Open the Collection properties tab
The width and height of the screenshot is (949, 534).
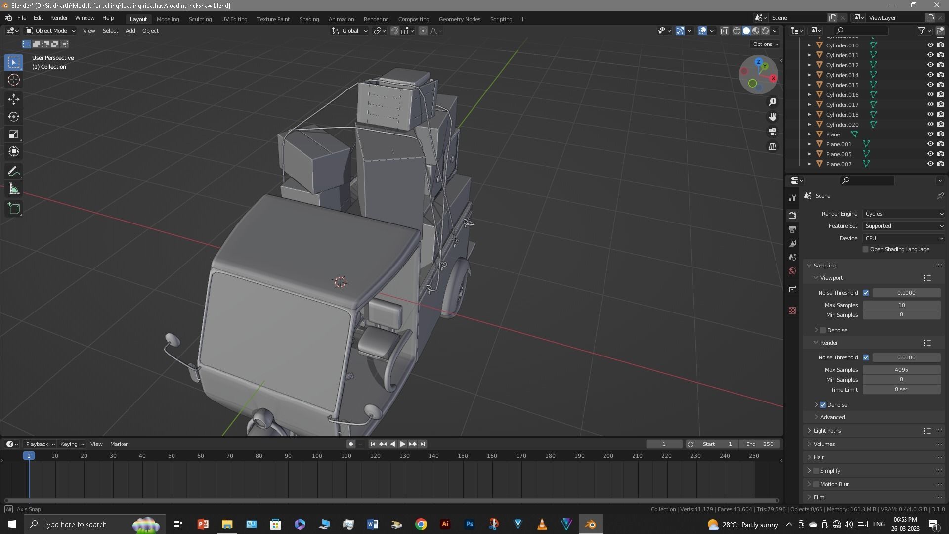click(x=792, y=289)
